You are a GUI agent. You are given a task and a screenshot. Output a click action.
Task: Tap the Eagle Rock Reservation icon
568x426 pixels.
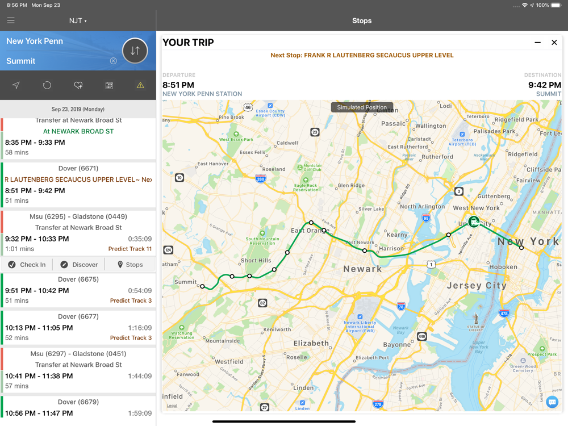point(306,179)
